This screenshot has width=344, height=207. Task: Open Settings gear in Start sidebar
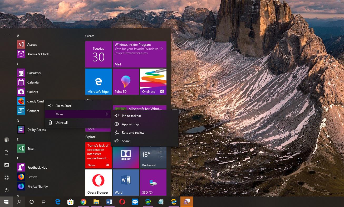[7, 178]
